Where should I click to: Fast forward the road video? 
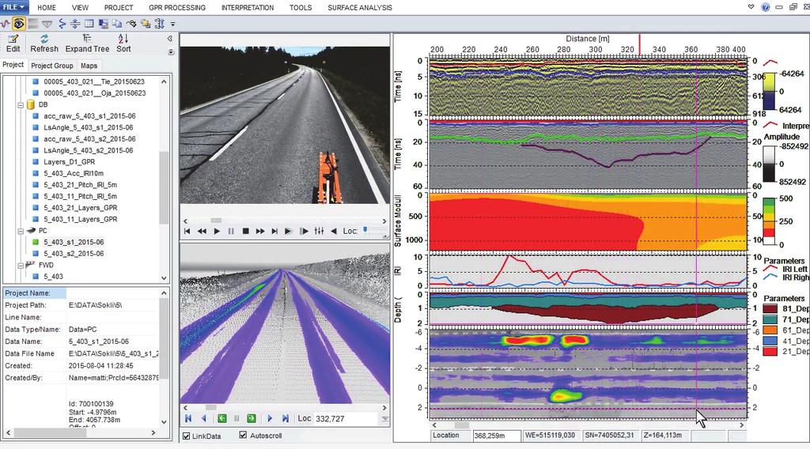pos(260,231)
